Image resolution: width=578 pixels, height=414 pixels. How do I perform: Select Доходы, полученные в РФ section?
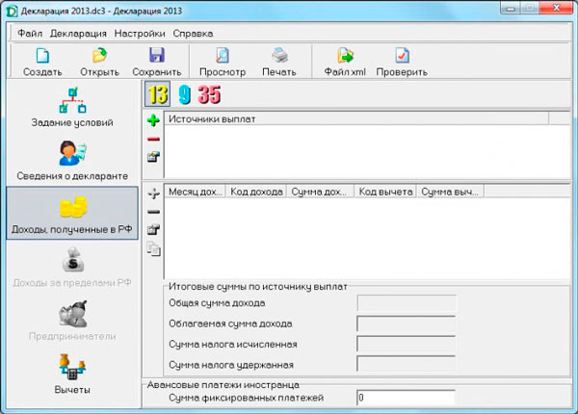pos(72,214)
